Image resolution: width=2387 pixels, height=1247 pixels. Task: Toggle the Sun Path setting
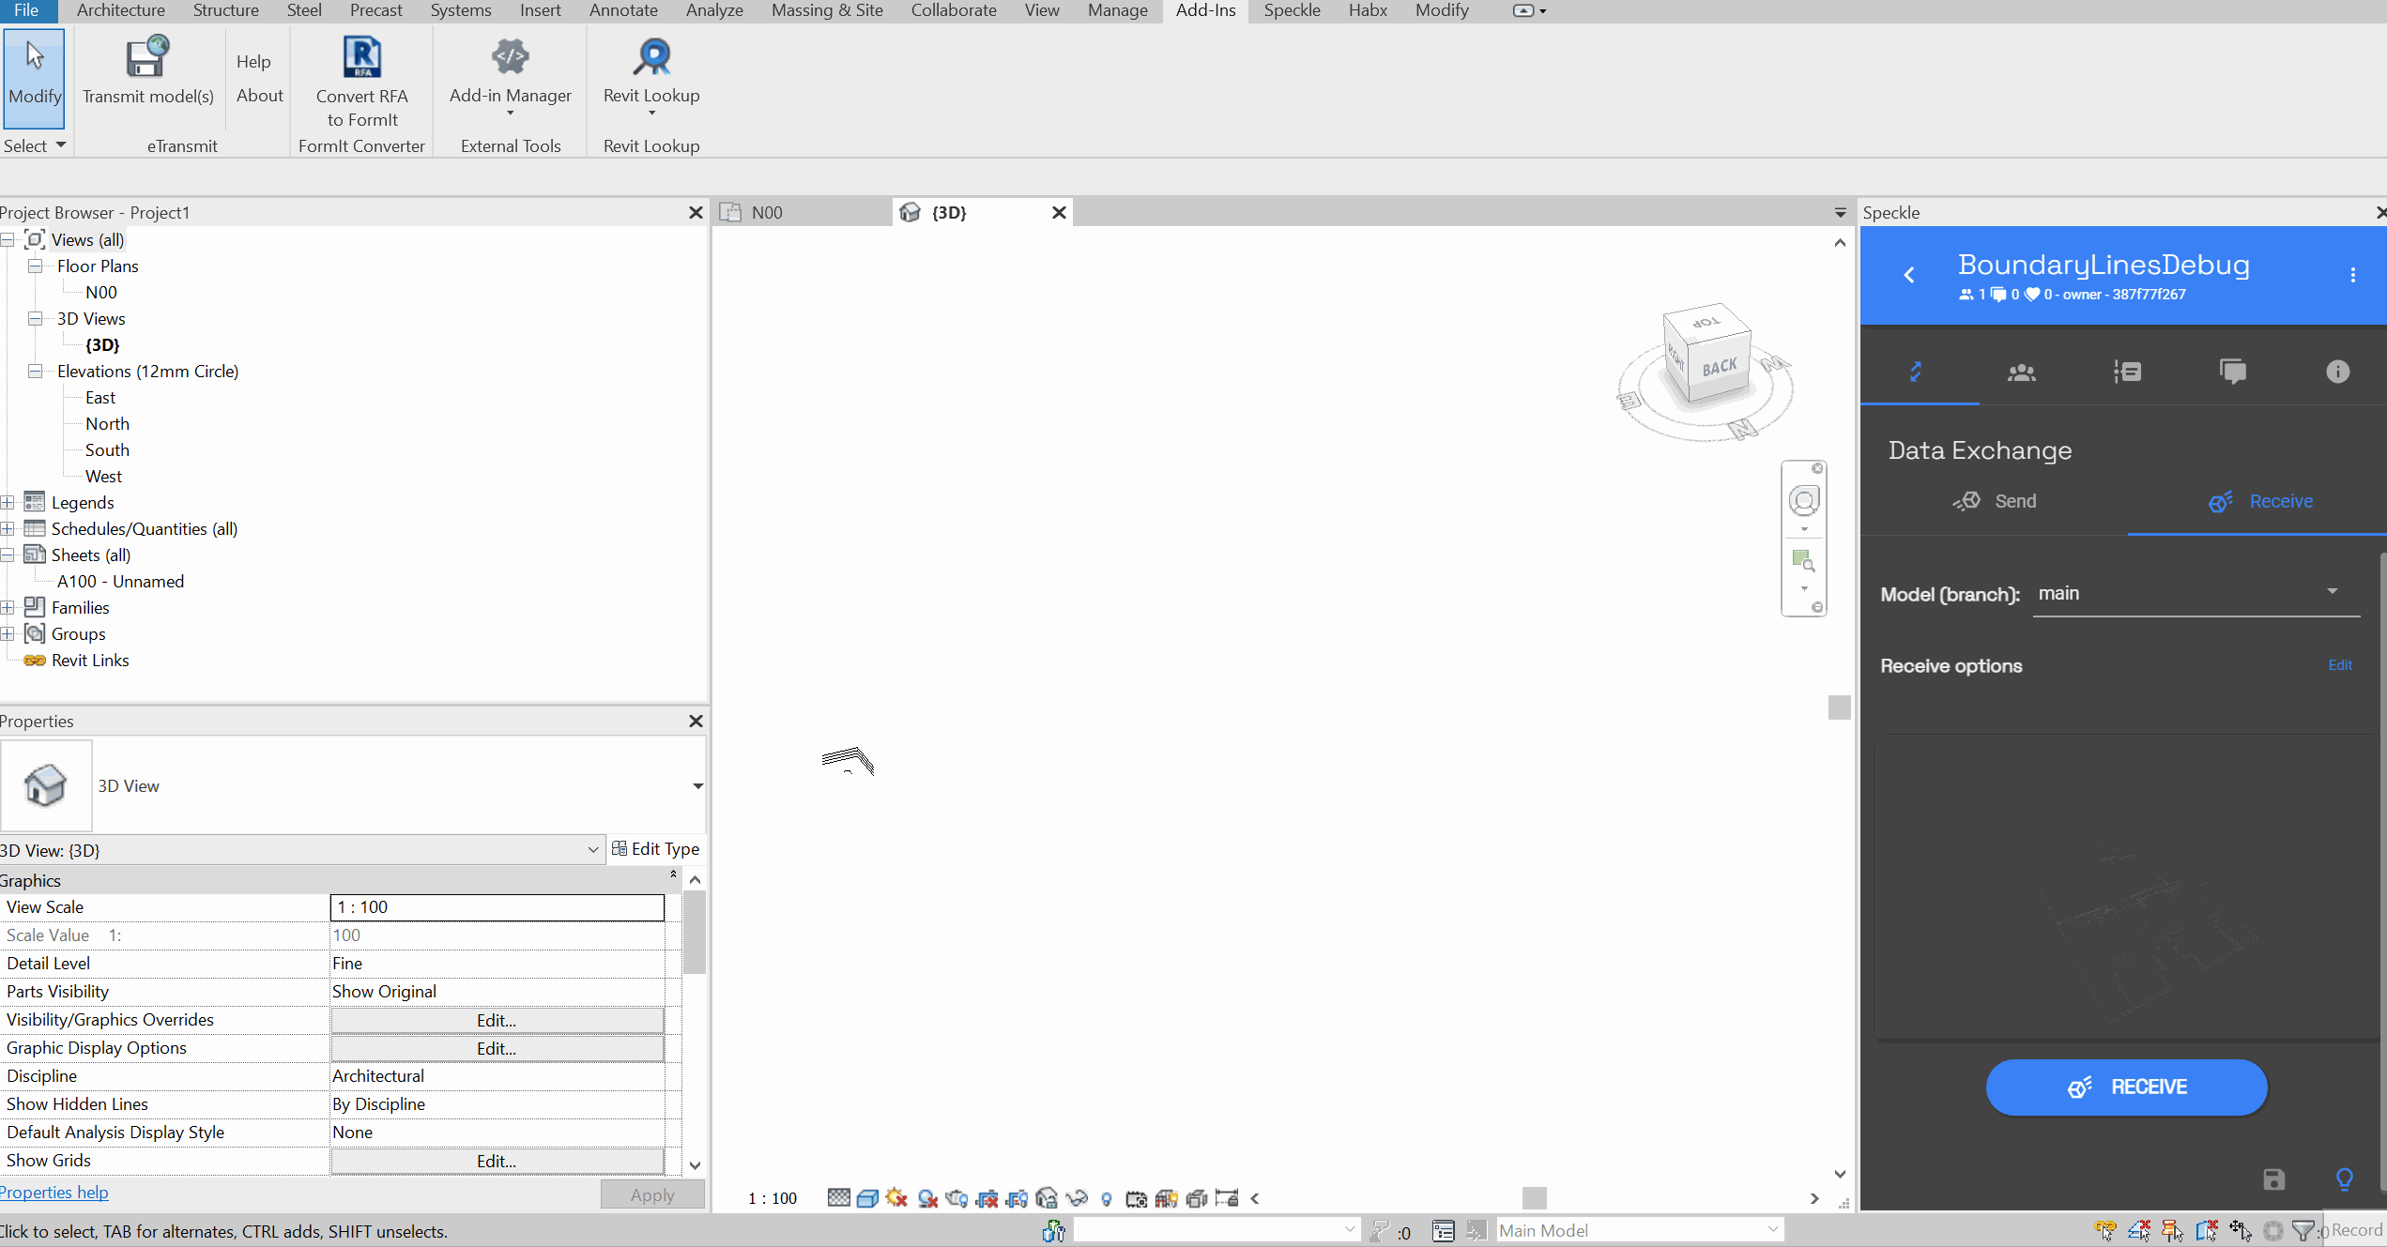[x=895, y=1198]
